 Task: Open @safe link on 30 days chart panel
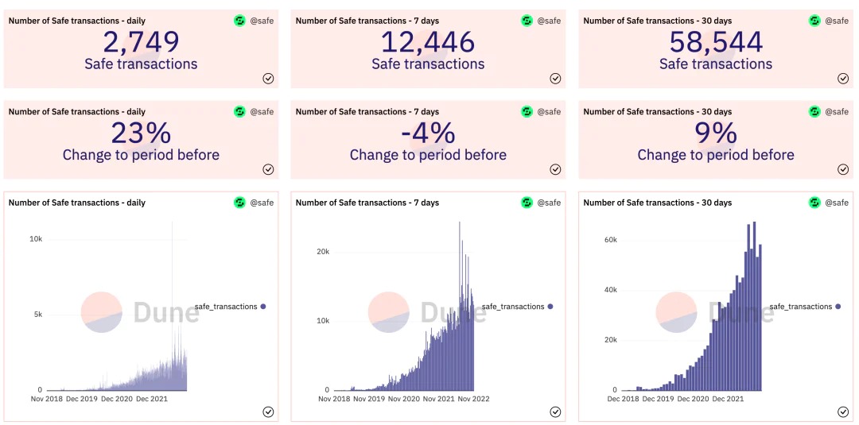pyautogui.click(x=837, y=203)
